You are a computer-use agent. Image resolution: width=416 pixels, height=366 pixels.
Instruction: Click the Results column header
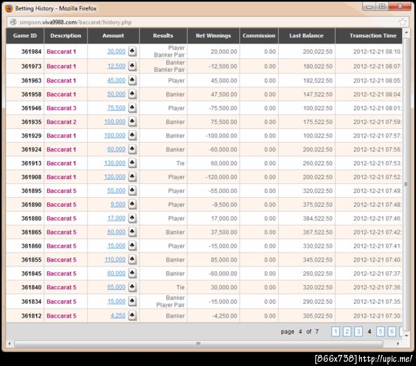pyautogui.click(x=163, y=36)
